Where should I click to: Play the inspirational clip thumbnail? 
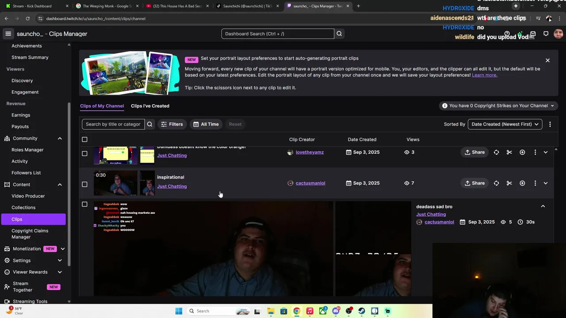click(x=115, y=183)
